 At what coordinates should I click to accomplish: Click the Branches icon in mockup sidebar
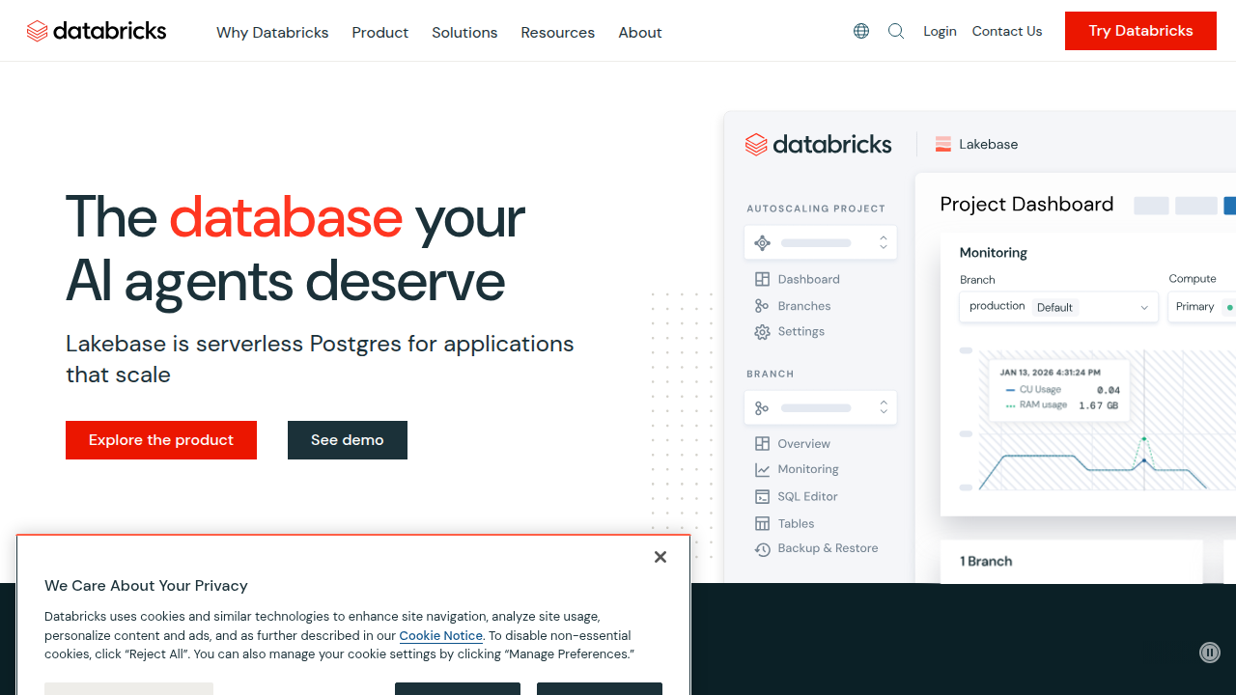point(762,306)
